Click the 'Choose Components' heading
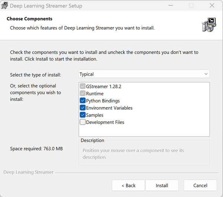223x197 pixels. tap(29, 19)
